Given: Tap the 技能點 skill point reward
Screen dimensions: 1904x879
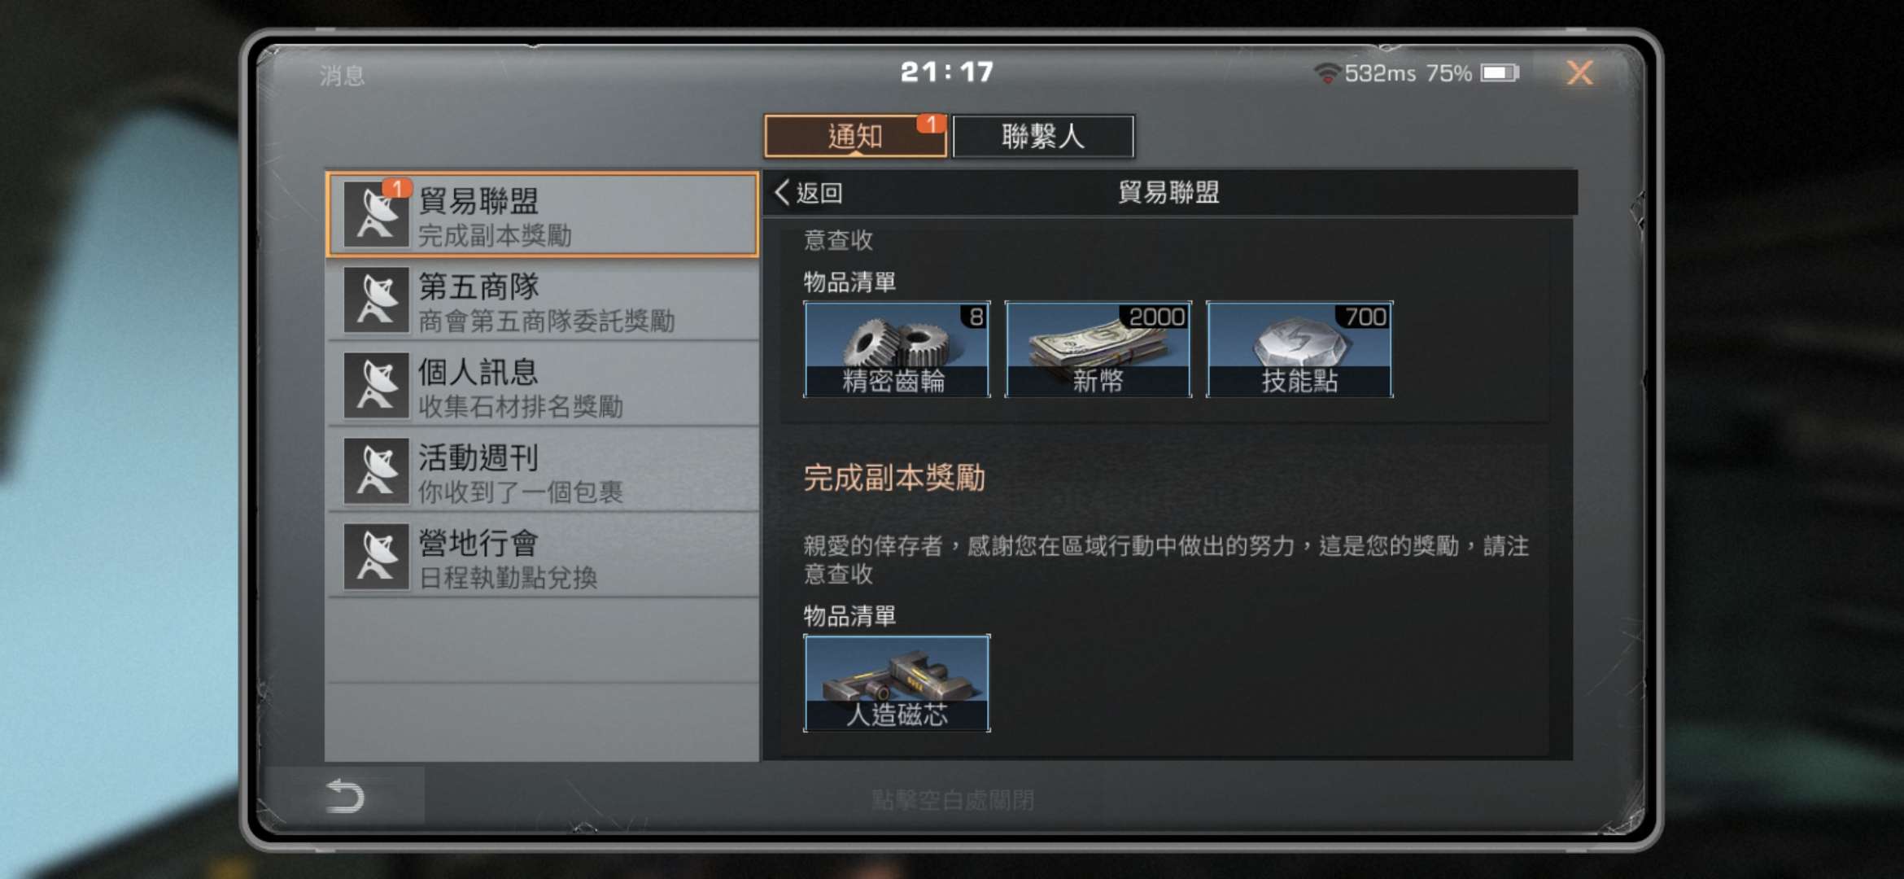Looking at the screenshot, I should point(1299,349).
